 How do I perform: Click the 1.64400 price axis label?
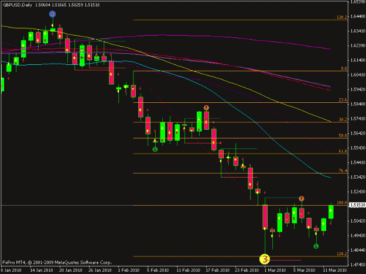tap(357, 16)
